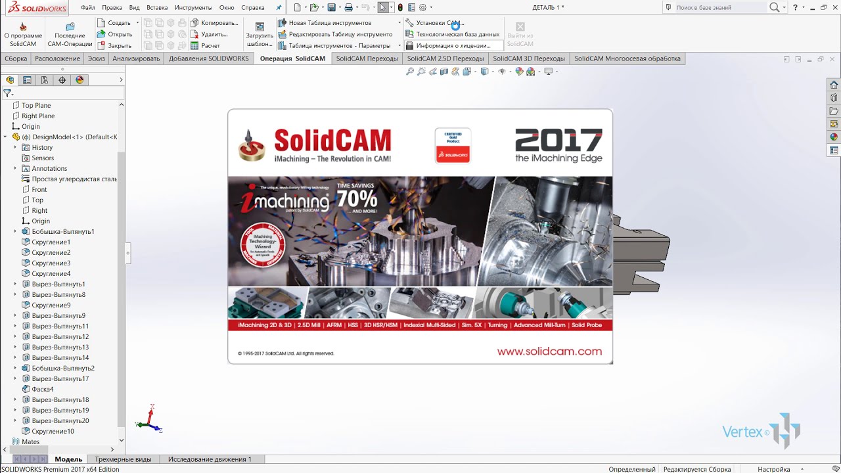
Task: Click the Rebuild traffic light icon
Action: coord(400,7)
